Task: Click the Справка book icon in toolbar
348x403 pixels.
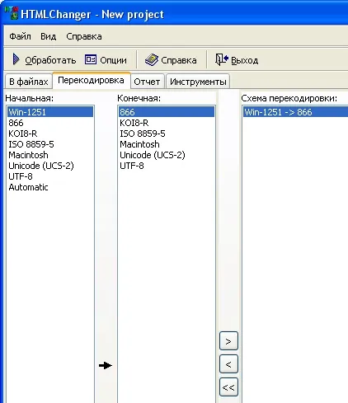Action: [x=152, y=59]
